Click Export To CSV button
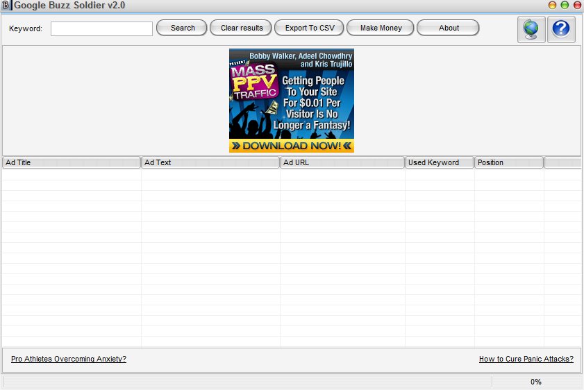This screenshot has width=584, height=390. click(309, 28)
